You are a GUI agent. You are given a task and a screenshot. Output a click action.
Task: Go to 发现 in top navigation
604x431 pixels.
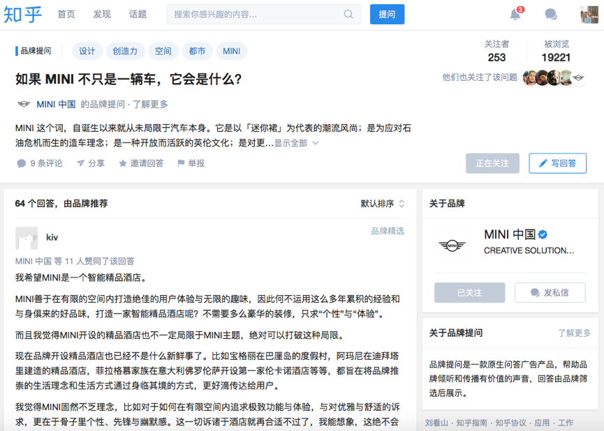tap(102, 14)
